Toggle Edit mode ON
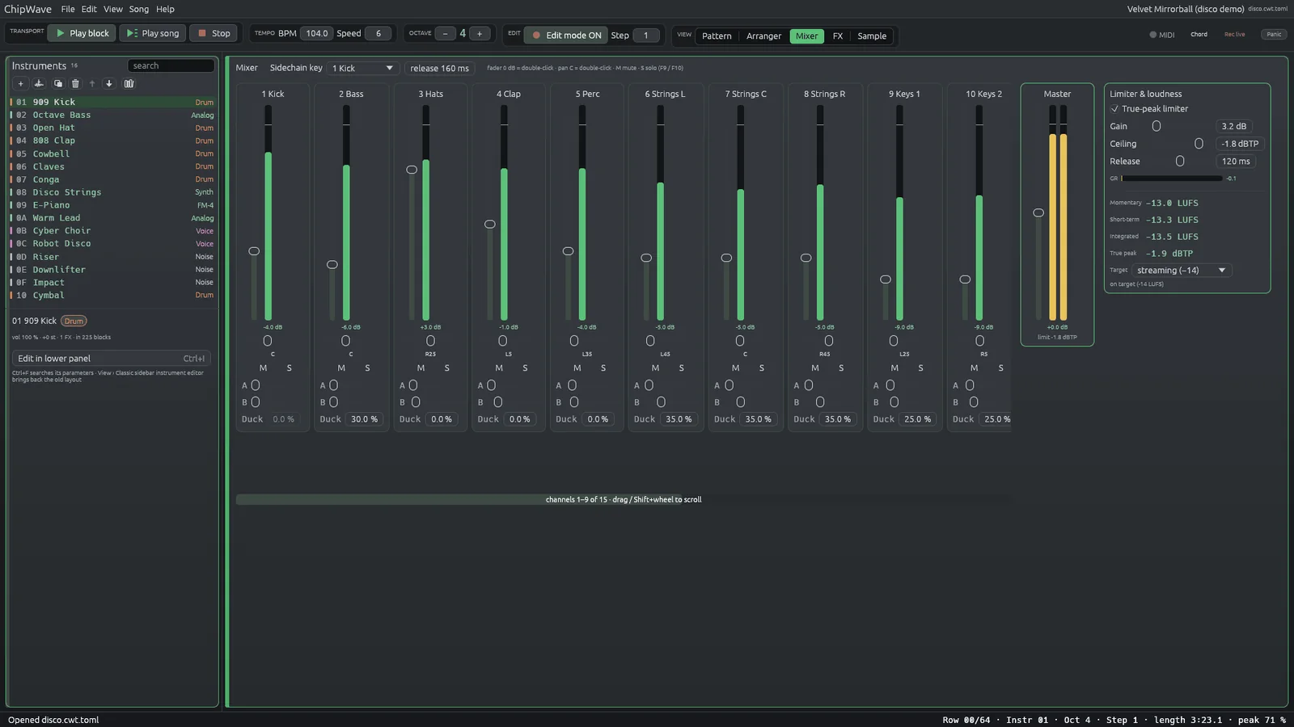 coord(565,35)
